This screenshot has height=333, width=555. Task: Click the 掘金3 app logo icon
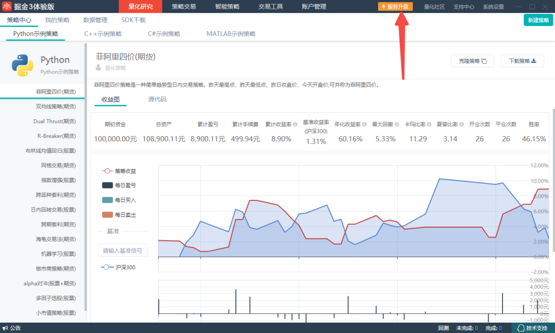[6, 6]
